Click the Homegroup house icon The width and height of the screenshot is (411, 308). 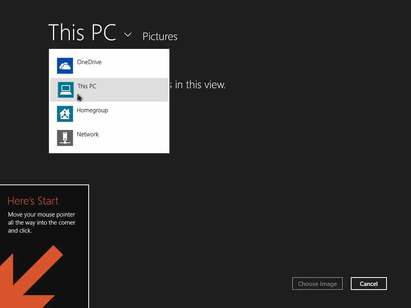[65, 113]
